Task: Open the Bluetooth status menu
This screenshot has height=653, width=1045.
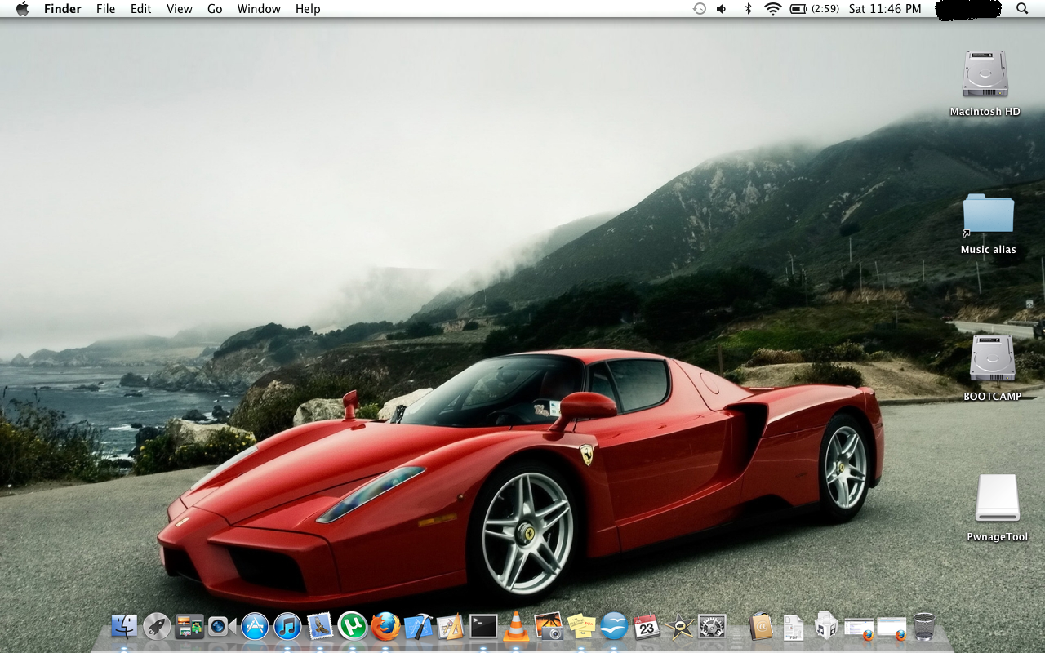Action: (748, 9)
